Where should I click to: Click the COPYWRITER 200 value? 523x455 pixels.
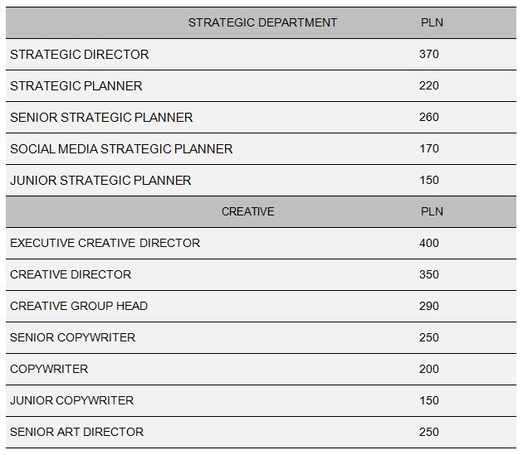(429, 370)
